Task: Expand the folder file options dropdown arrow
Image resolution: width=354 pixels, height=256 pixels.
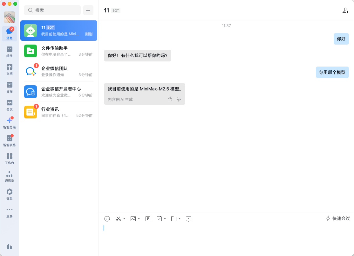Action: pos(180,219)
